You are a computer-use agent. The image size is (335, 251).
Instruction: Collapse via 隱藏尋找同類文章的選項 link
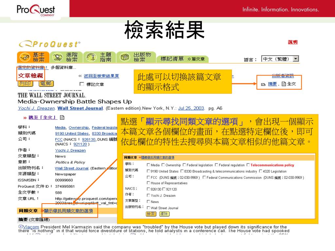pyautogui.click(x=158, y=158)
